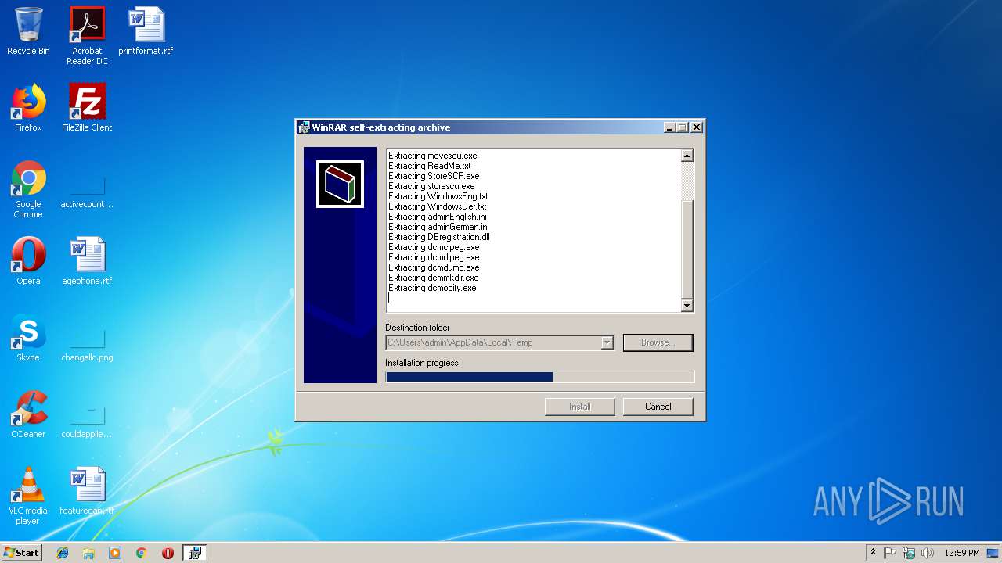This screenshot has width=1002, height=563.
Task: Click line 'Extracting adminEnglish.ini'
Action: pyautogui.click(x=438, y=217)
